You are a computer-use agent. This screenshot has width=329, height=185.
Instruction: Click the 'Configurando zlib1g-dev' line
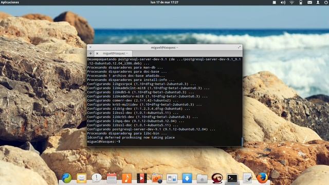click(x=138, y=108)
